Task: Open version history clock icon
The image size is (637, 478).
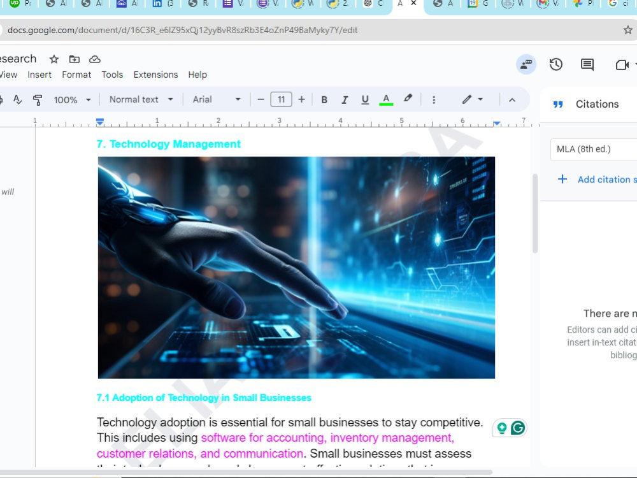Action: (555, 64)
